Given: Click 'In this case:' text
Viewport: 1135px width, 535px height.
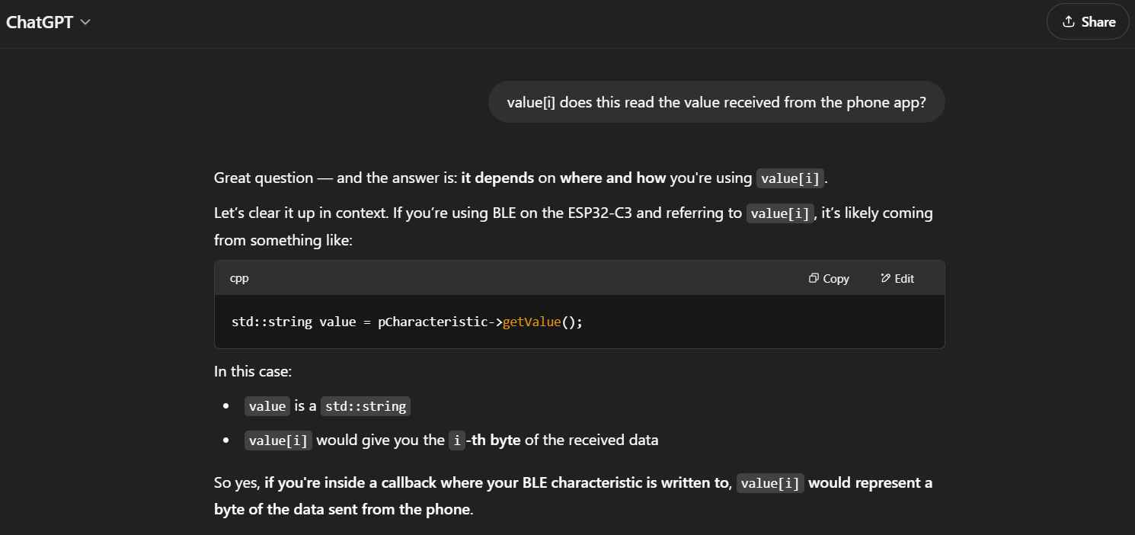Looking at the screenshot, I should click(x=253, y=372).
